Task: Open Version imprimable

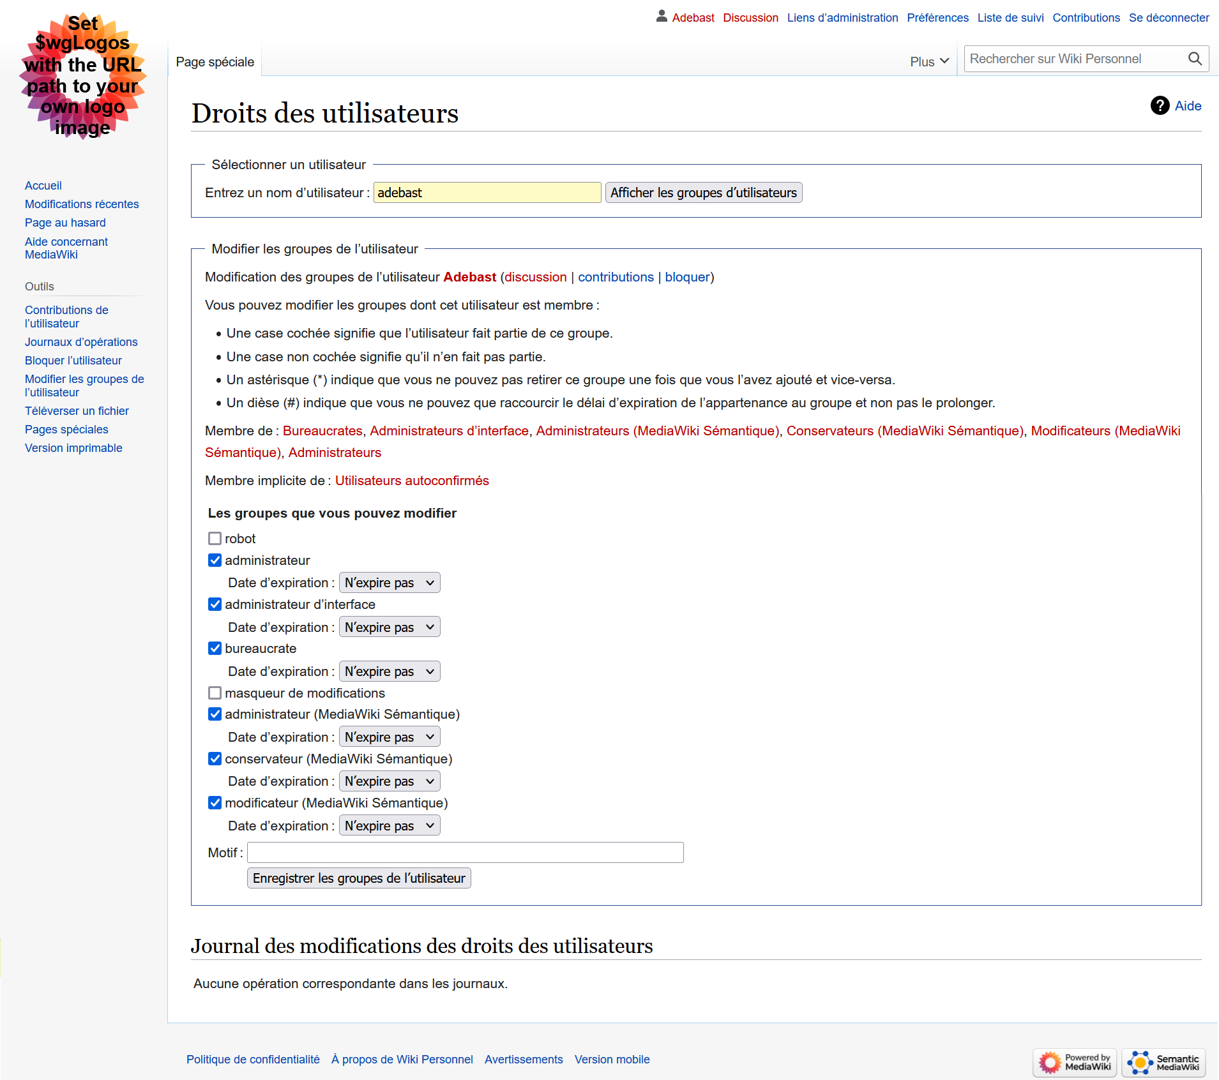Action: 73,447
